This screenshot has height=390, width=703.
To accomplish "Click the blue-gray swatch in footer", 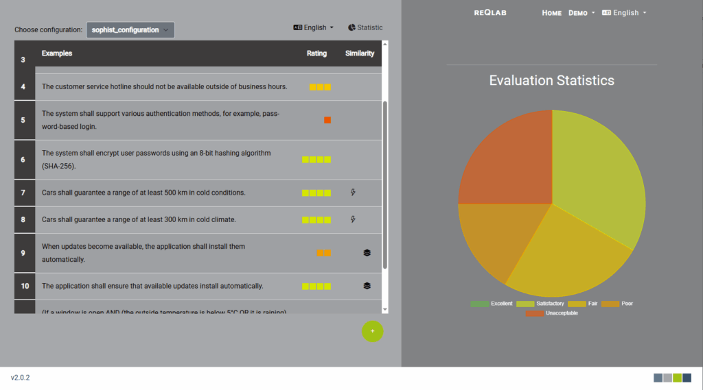I will 658,378.
